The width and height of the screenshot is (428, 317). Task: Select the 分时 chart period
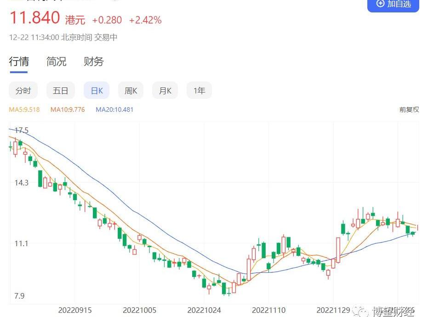[x=23, y=91]
